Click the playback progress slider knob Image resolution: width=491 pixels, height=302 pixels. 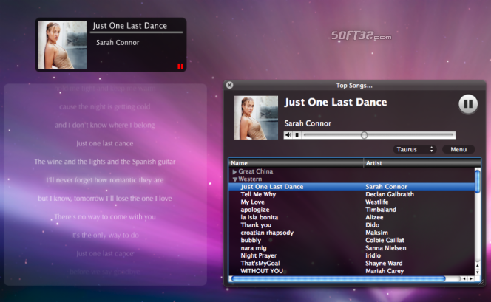364,135
